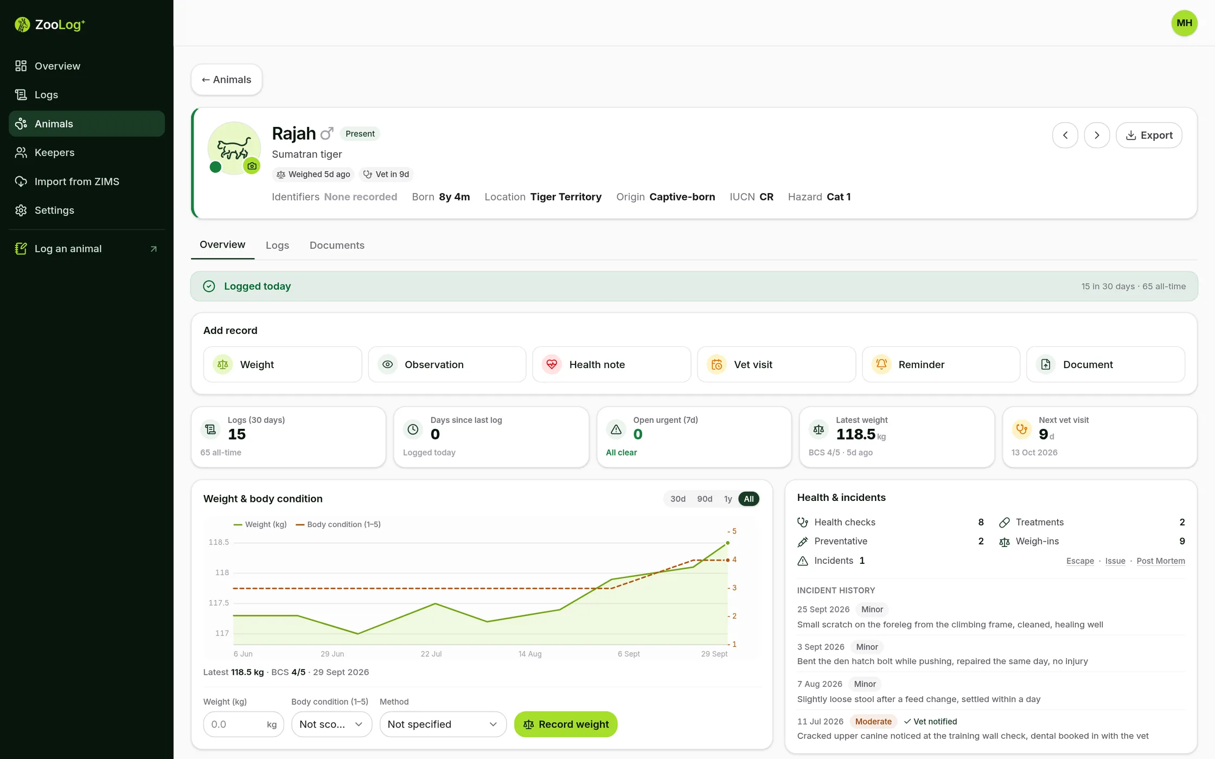Add a Weight record

(283, 364)
